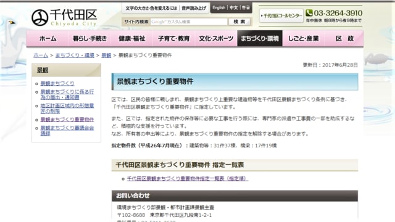Click 文字の大きさ・色を変えるには link
The width and height of the screenshot is (395, 222).
151,8
